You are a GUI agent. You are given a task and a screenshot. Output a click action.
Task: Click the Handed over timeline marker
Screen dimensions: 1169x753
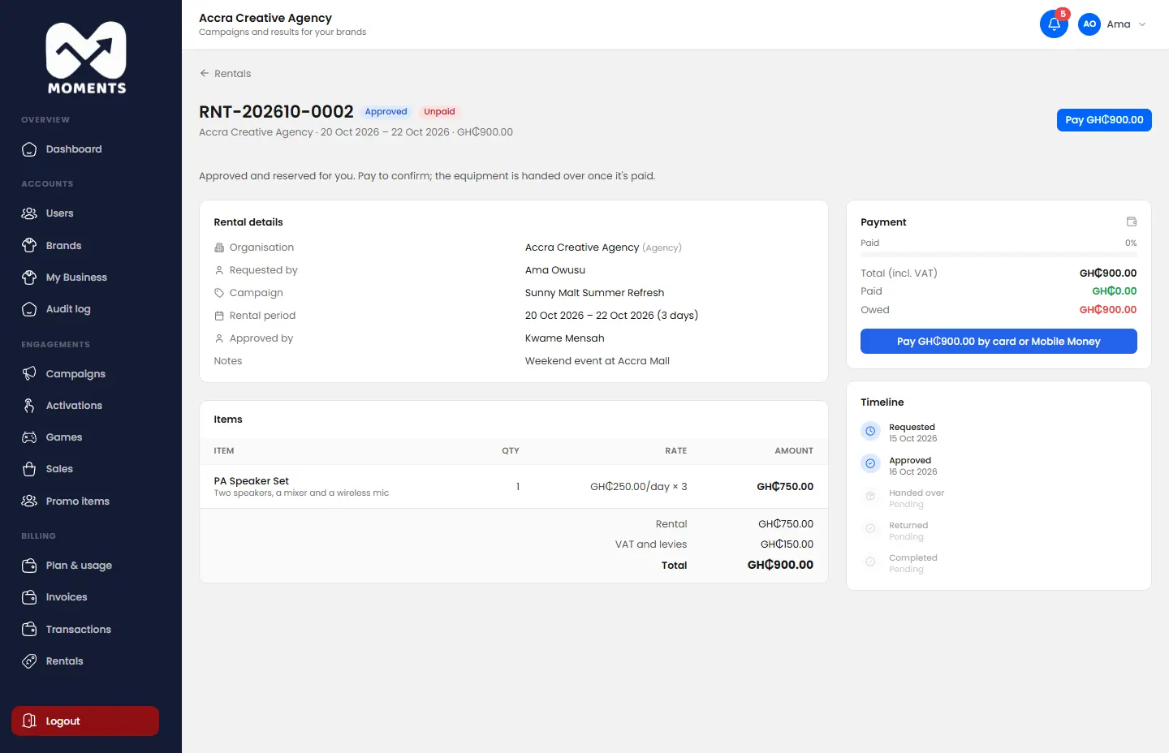[870, 496]
